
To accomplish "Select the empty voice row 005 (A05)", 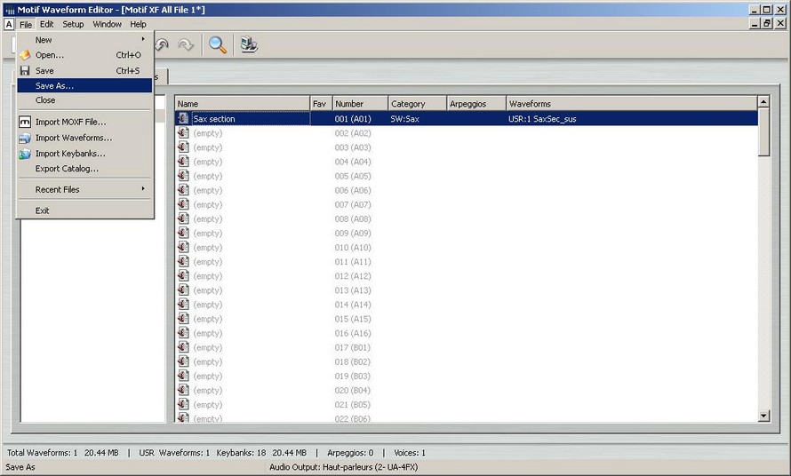I will pos(353,176).
